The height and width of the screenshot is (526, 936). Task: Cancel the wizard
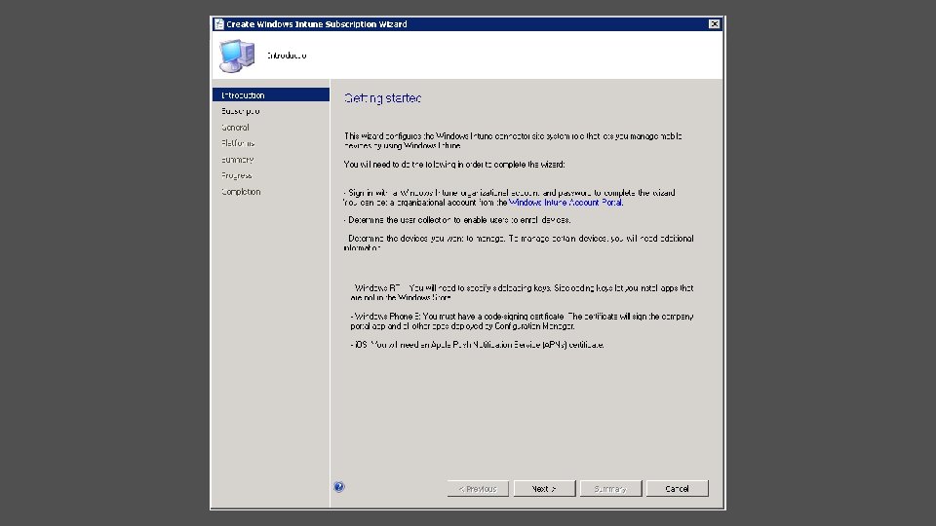pos(677,488)
